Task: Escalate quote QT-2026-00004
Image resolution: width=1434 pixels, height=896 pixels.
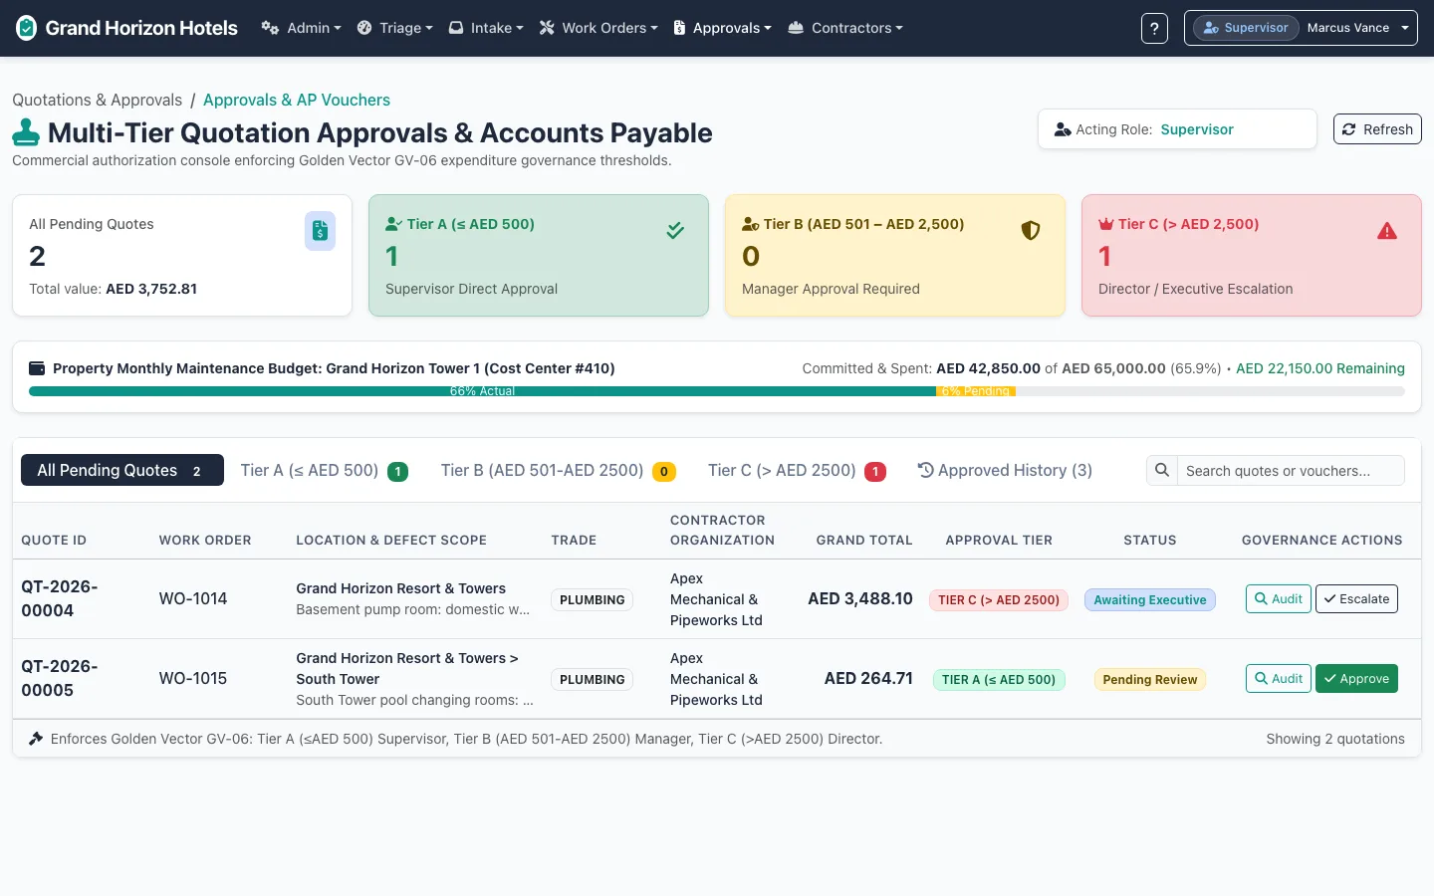Action: click(x=1356, y=598)
